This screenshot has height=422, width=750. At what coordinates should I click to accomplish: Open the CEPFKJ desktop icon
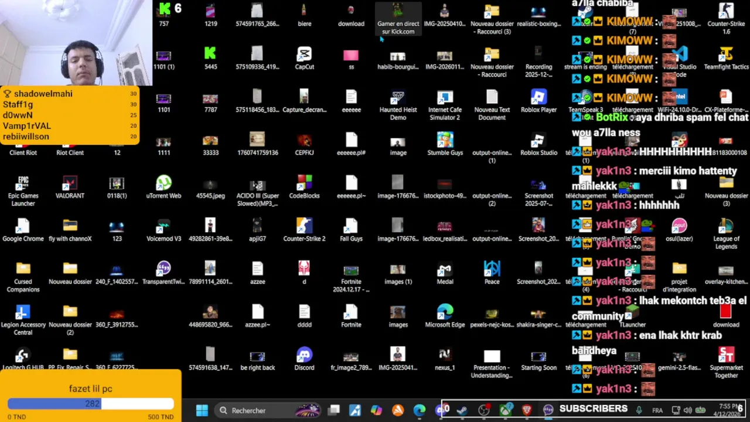[304, 145]
